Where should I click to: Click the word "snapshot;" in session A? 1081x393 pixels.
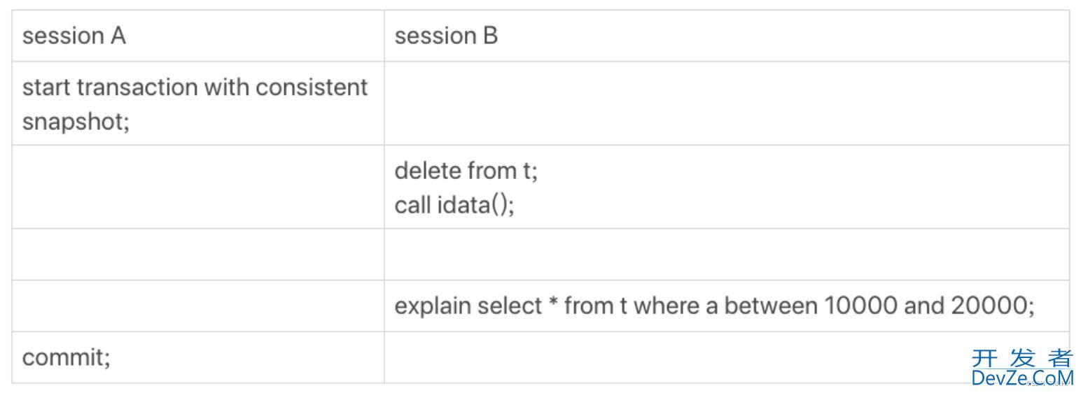(x=76, y=122)
